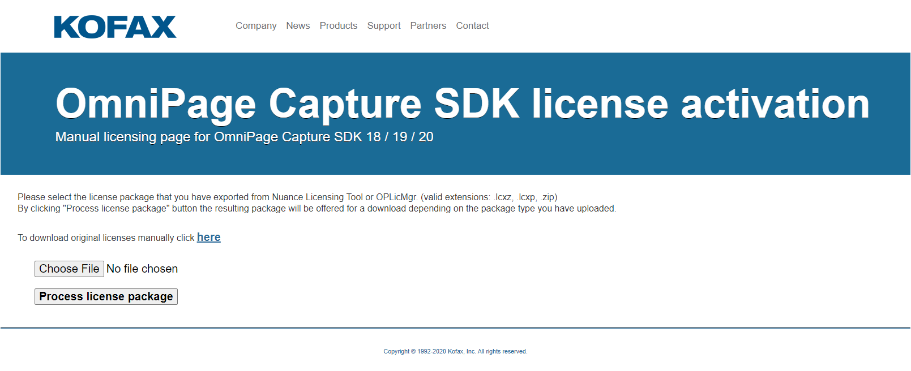Select Support in the navigation bar
Viewport: 911px width, 371px height.
point(384,25)
